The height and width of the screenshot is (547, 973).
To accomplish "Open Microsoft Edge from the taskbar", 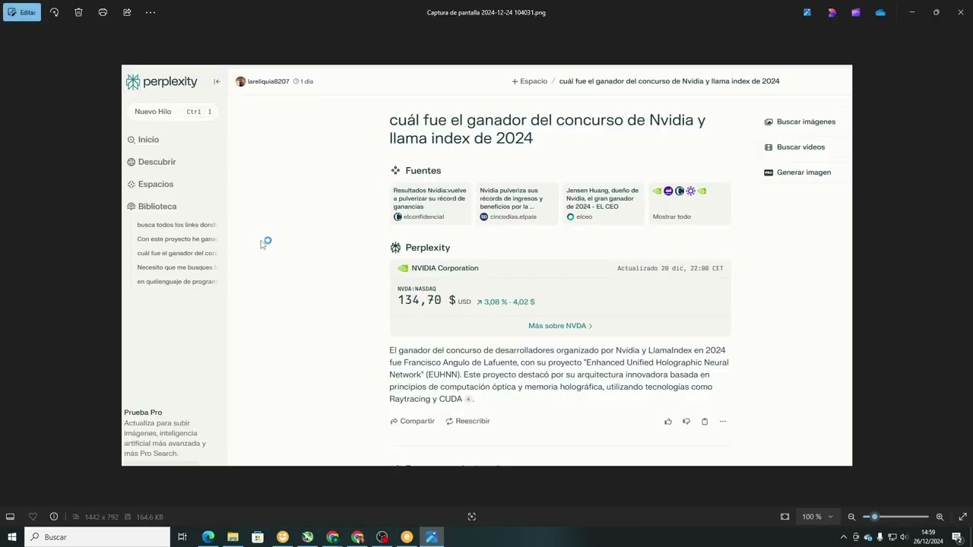I will coord(208,537).
